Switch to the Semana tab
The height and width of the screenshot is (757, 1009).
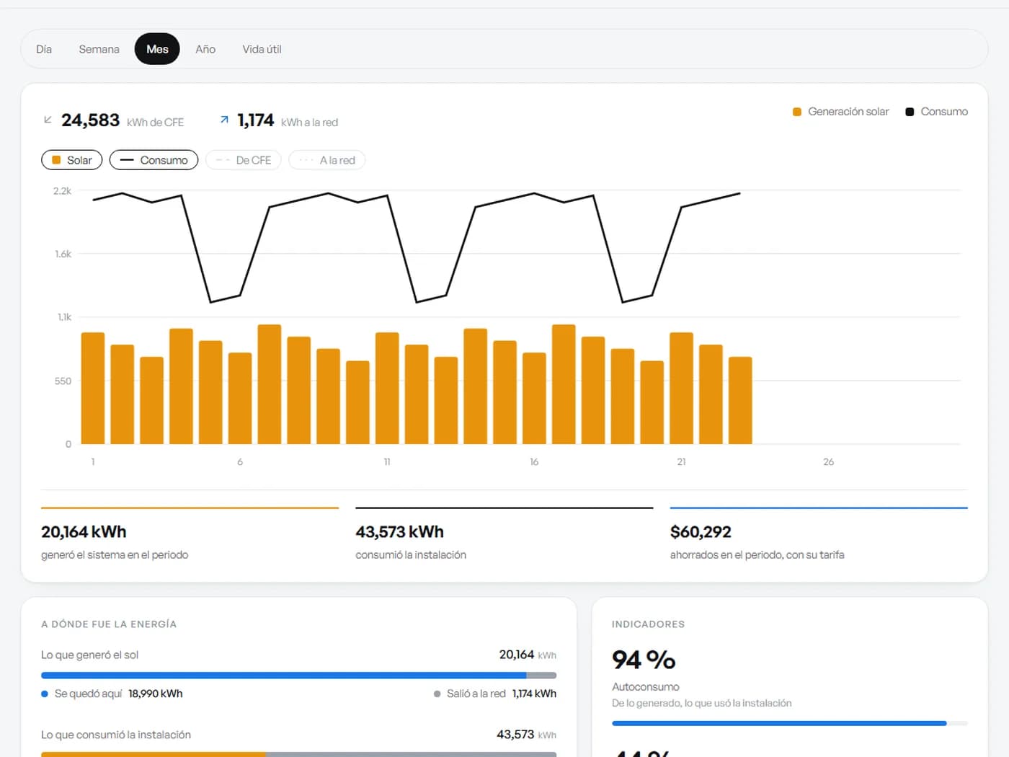pos(99,49)
